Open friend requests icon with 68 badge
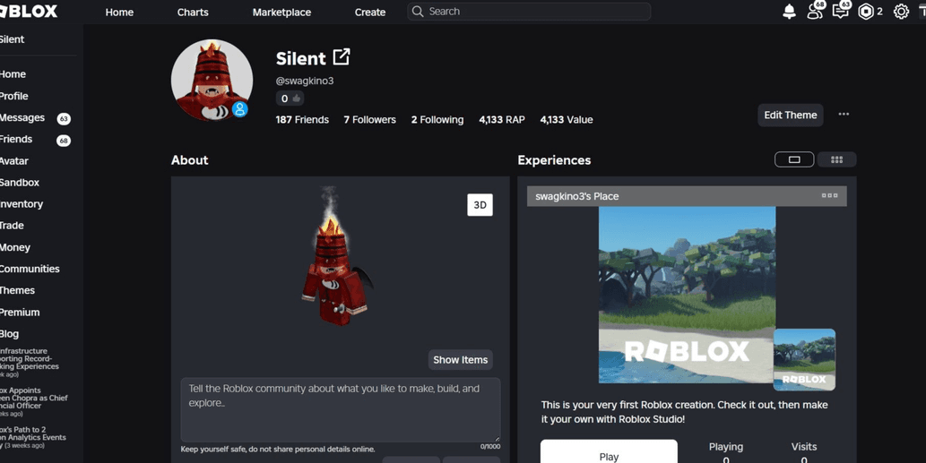Screen dimensions: 926x463 point(816,11)
